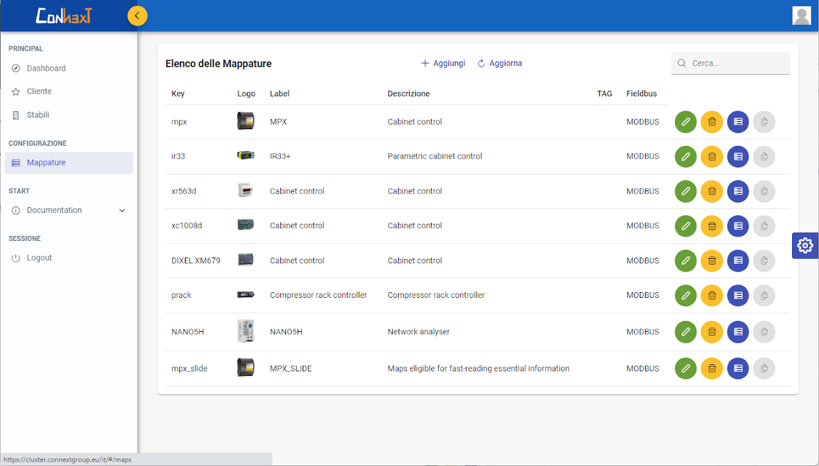Select the Mappature menu item

[x=46, y=162]
